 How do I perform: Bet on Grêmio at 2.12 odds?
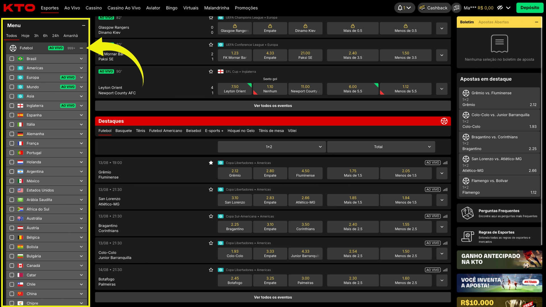[x=235, y=173]
